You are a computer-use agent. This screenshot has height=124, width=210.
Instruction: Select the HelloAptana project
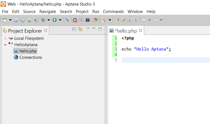26,45
